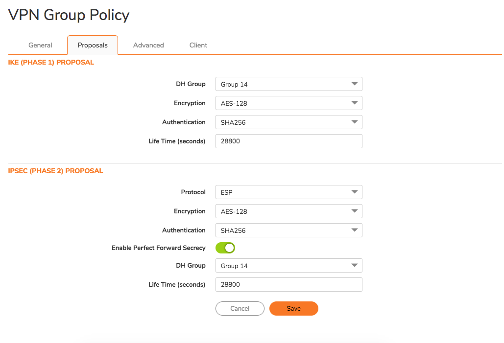Open the Phase 1 DH Group dropdown
The width and height of the screenshot is (504, 343).
click(288, 84)
